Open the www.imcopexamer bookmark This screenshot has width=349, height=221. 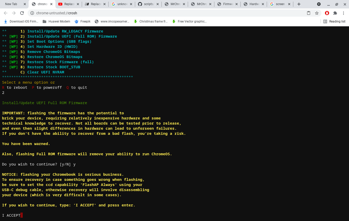tap(112, 21)
